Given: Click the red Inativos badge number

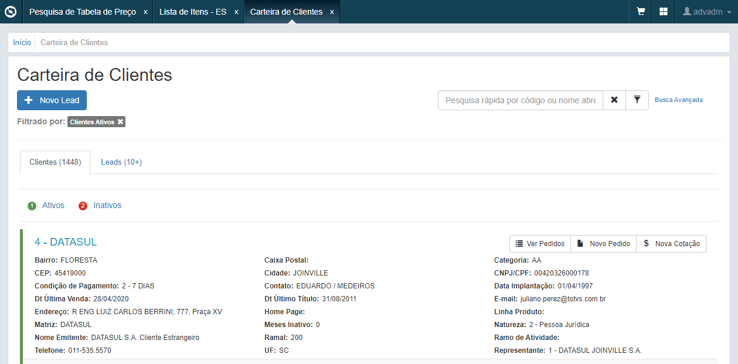Looking at the screenshot, I should [x=83, y=206].
